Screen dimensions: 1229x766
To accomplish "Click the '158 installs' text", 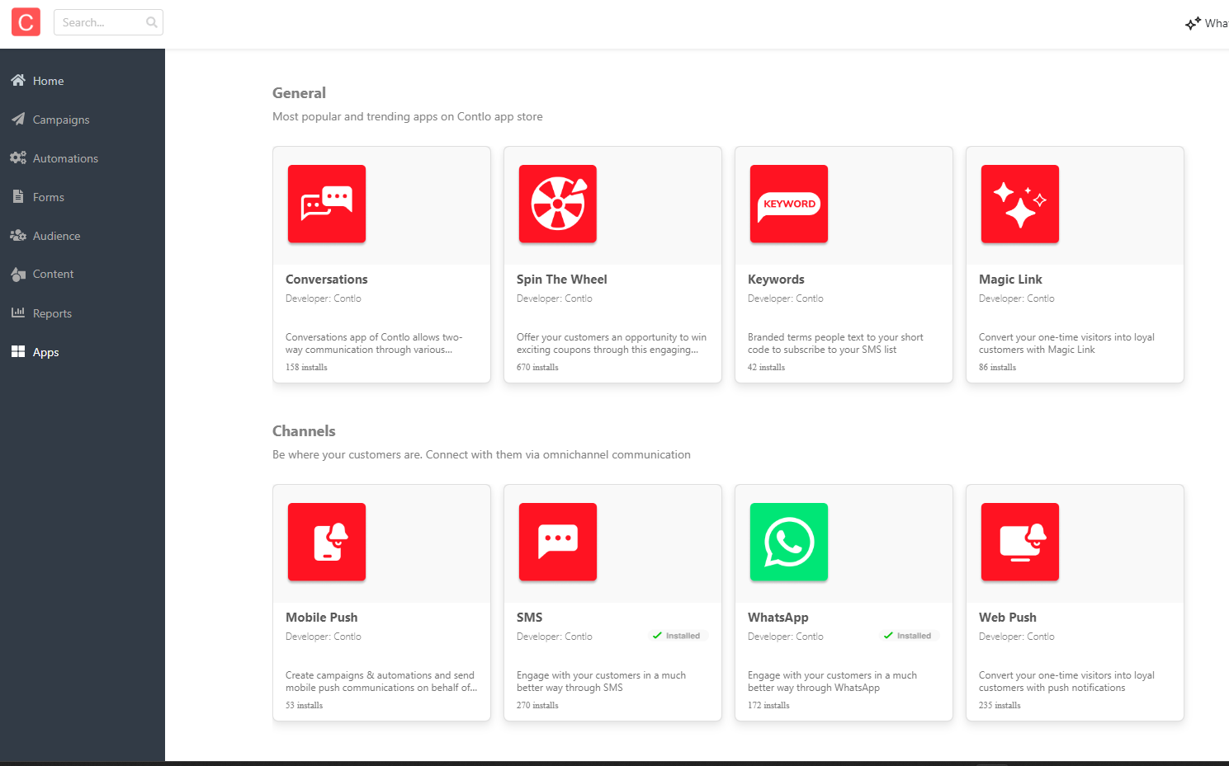I will [x=306, y=368].
